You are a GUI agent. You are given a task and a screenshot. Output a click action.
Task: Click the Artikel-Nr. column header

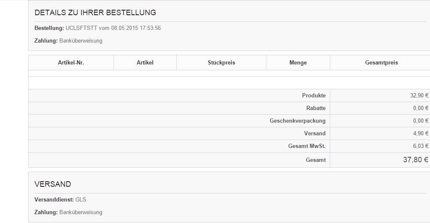point(71,62)
